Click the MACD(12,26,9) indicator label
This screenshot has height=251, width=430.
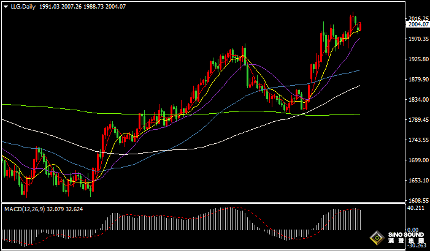tap(25, 209)
